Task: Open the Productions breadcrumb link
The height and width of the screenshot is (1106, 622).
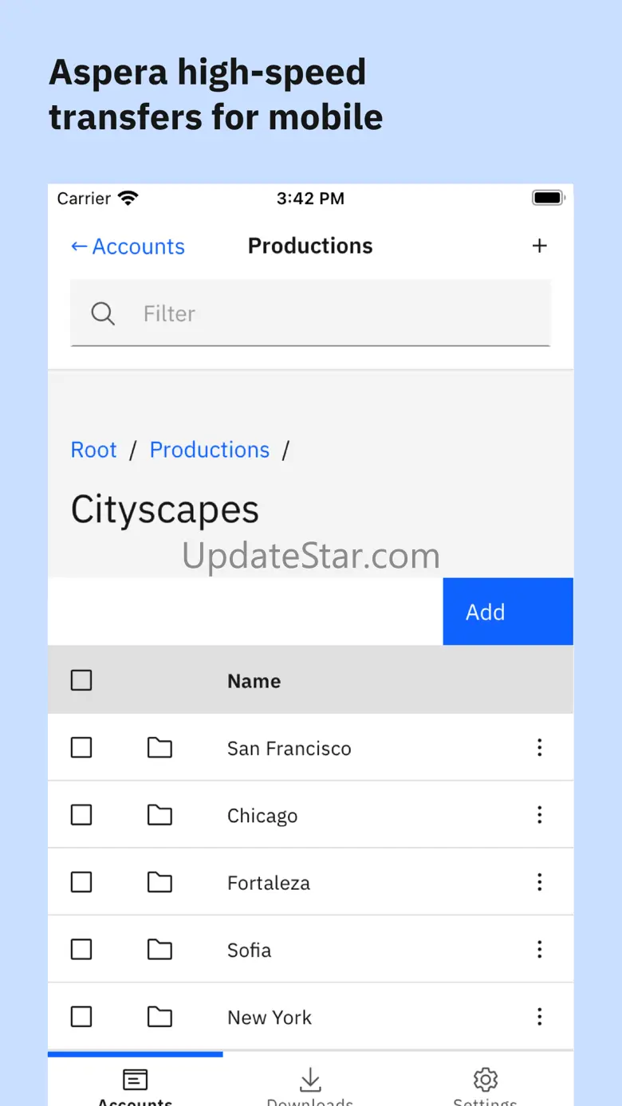Action: coord(210,450)
